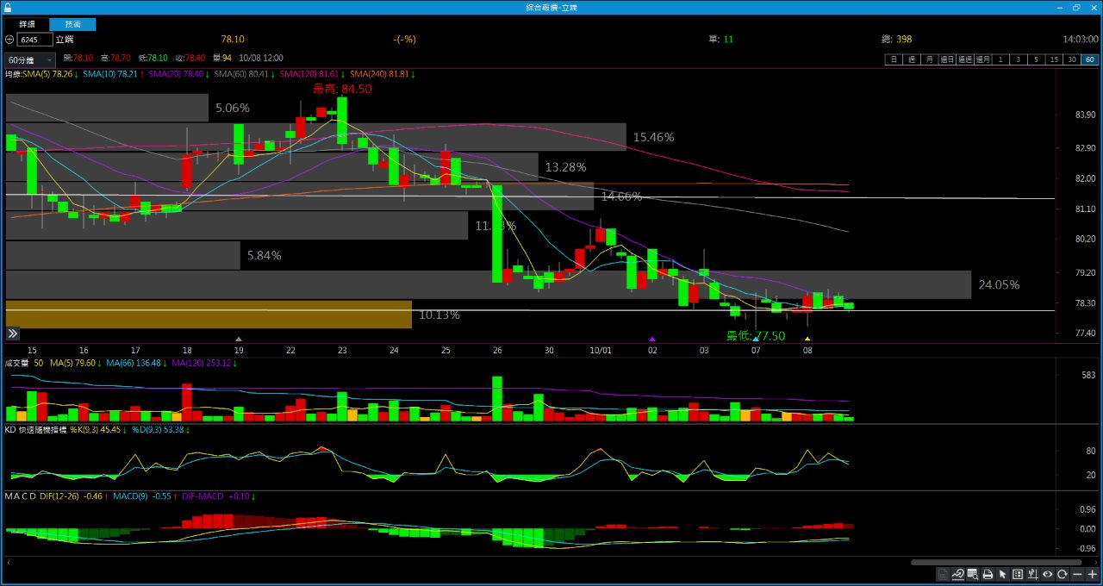The width and height of the screenshot is (1103, 586).
Task: Click the 6245 stock code input field
Action: point(34,40)
